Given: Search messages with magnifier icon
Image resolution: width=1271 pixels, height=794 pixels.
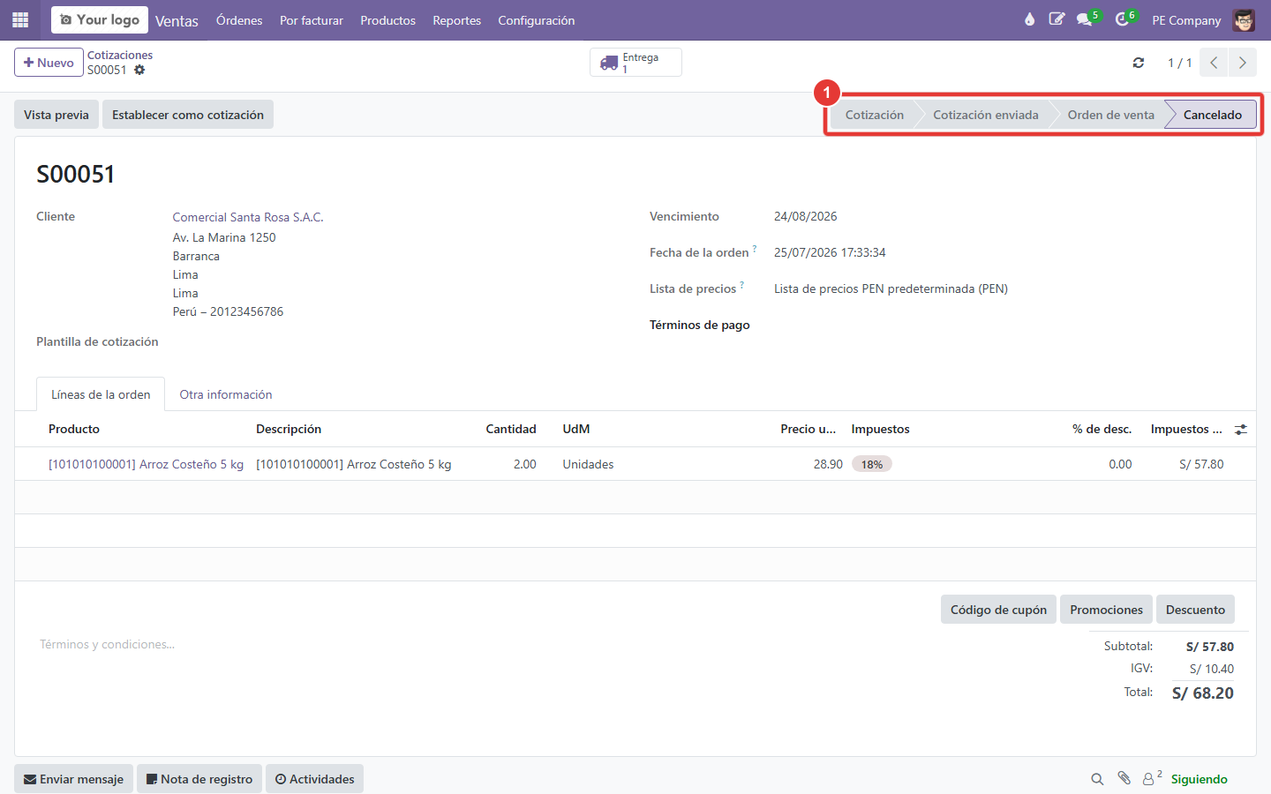Looking at the screenshot, I should click(x=1097, y=779).
